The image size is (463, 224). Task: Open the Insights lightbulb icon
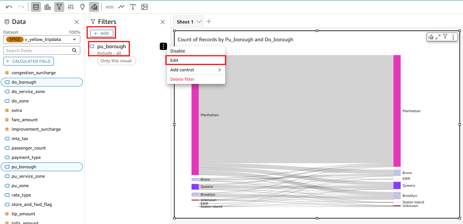tap(82, 7)
